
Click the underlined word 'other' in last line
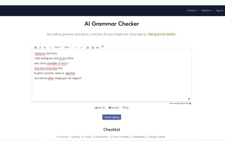[x=51, y=78]
